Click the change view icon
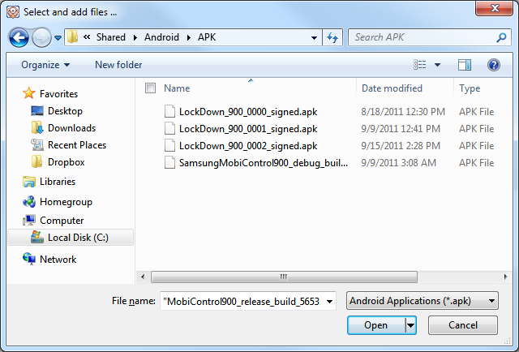Image resolution: width=519 pixels, height=352 pixels. 420,65
